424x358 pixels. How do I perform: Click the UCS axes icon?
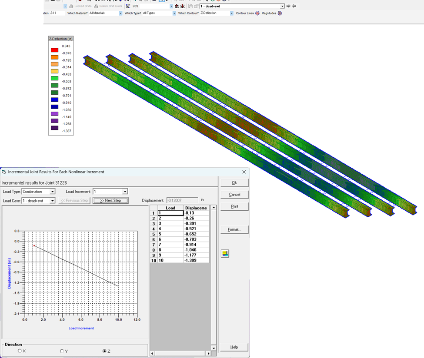point(128,6)
